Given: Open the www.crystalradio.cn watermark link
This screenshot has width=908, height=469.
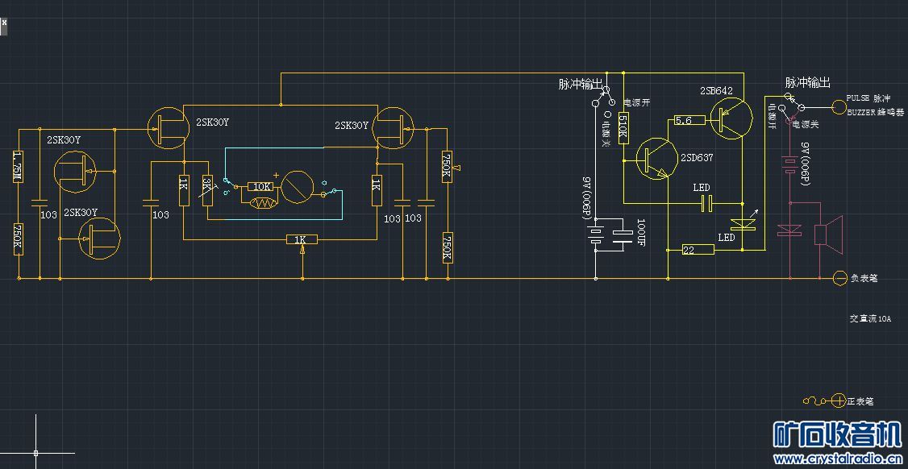Looking at the screenshot, I should click(838, 459).
